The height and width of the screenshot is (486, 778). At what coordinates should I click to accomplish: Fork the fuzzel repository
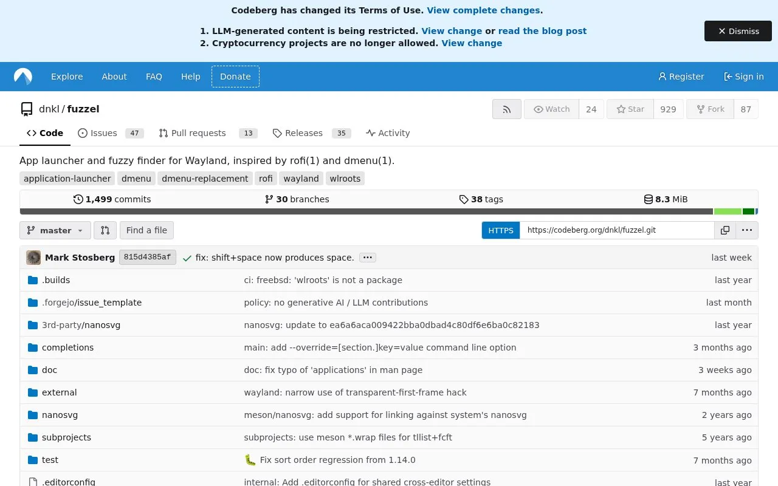[x=710, y=109]
